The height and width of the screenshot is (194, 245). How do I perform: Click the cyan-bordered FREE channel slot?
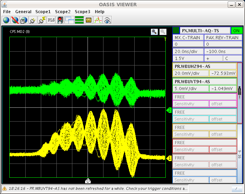pos(205,112)
